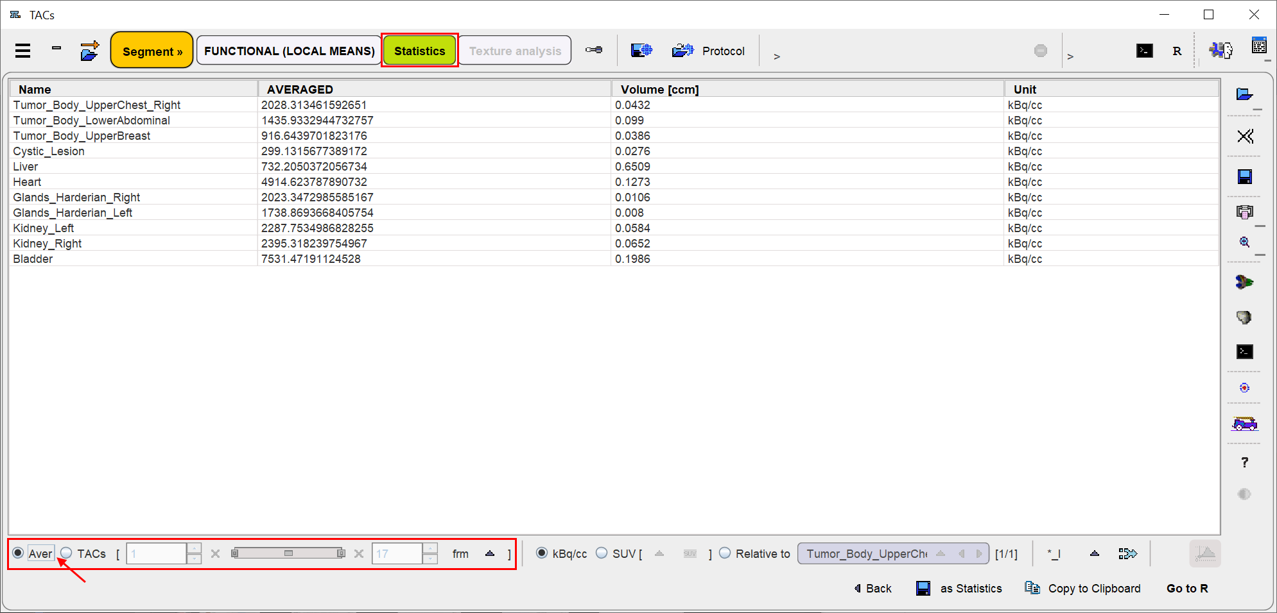Select the Cystic_Lesion row
1277x613 pixels.
coord(614,151)
